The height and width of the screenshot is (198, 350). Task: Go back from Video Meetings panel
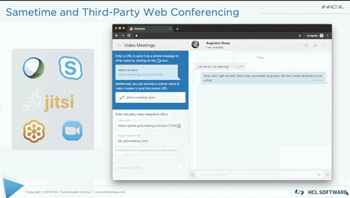(x=120, y=45)
